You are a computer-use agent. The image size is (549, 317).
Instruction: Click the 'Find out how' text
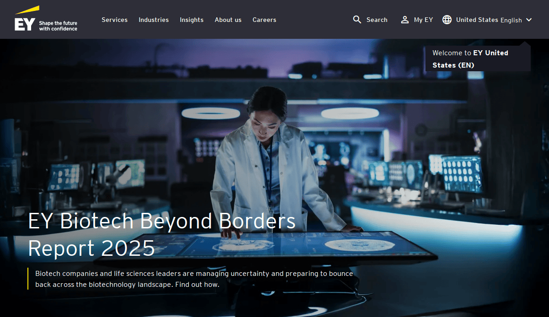[x=196, y=284]
